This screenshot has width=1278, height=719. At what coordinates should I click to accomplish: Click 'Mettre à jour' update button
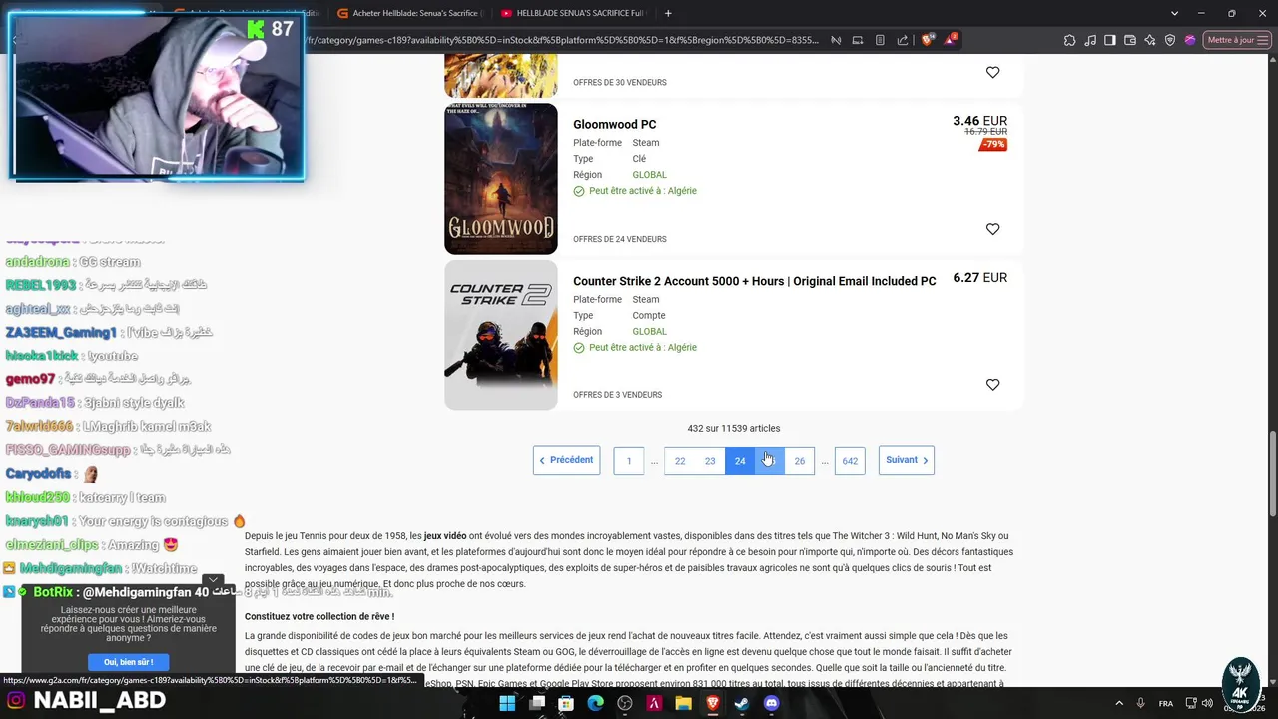[x=1236, y=40]
